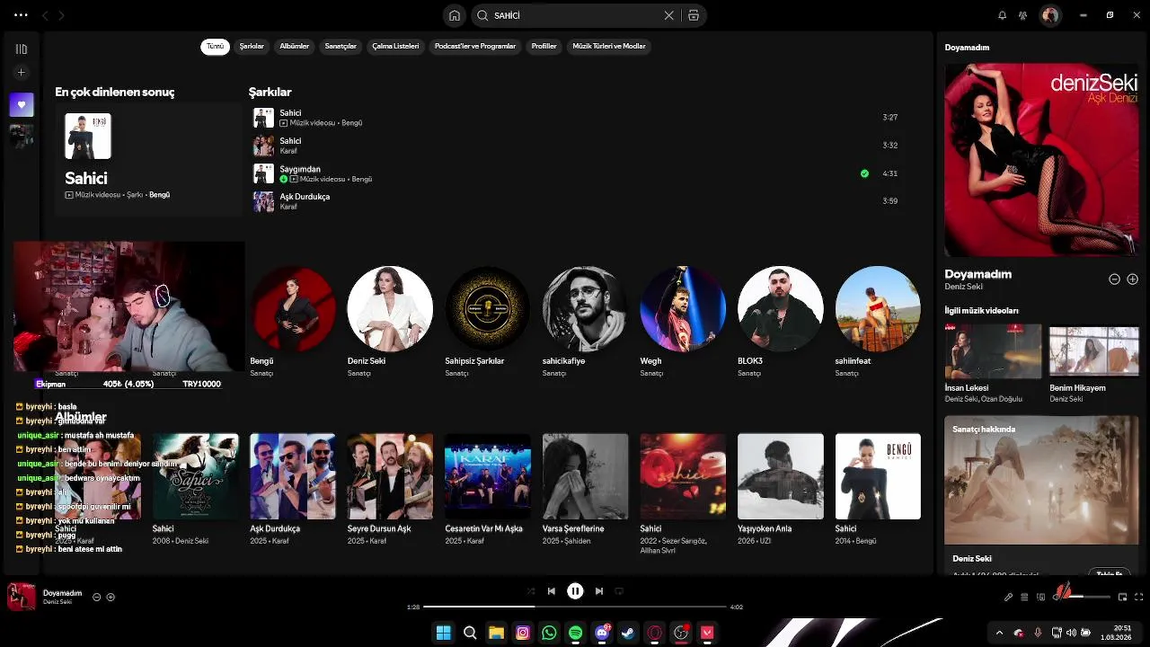
Task: Seek on the song progress bar
Action: point(575,607)
